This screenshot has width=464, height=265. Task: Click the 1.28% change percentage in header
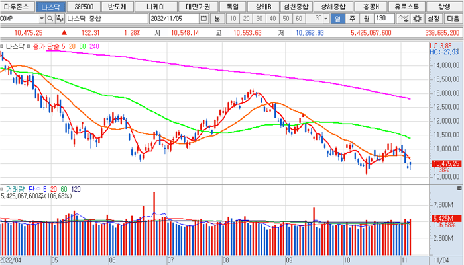pyautogui.click(x=132, y=33)
